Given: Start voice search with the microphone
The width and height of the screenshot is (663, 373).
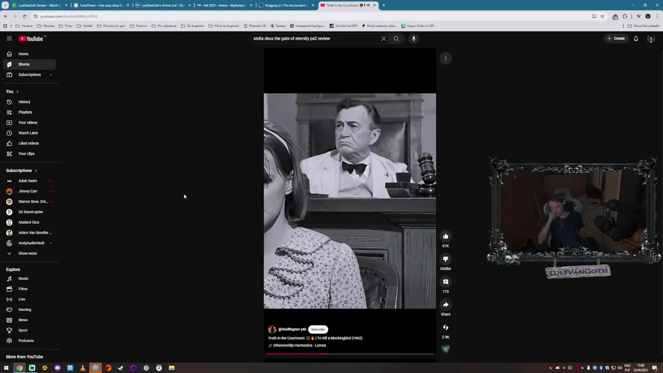Looking at the screenshot, I should coord(413,38).
